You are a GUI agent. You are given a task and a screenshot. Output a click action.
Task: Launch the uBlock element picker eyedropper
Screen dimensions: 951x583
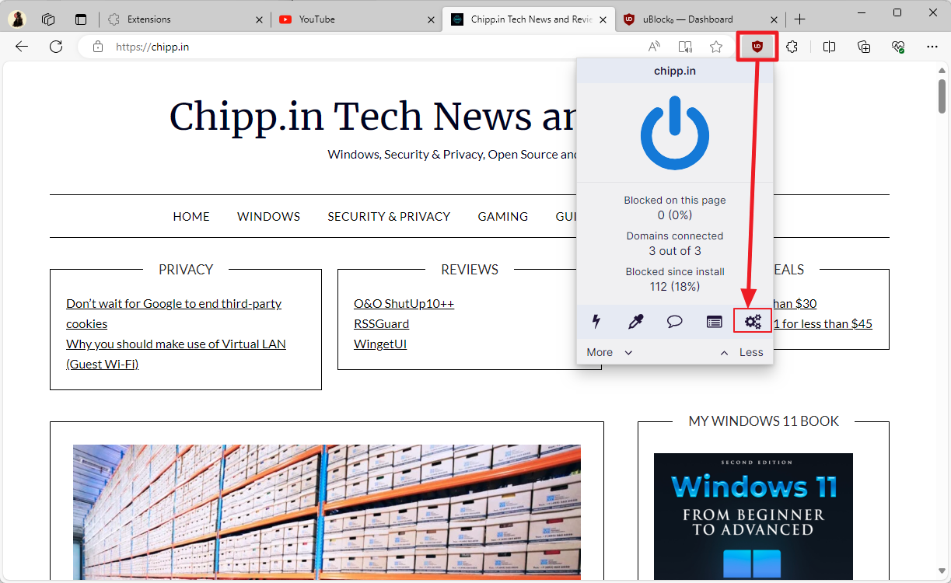tap(635, 321)
